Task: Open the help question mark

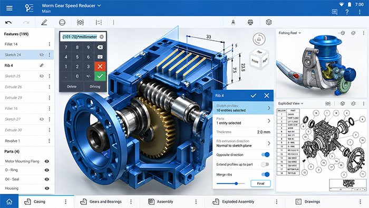Action: click(x=347, y=12)
